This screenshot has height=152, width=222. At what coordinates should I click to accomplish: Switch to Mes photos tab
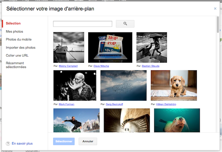15,32
